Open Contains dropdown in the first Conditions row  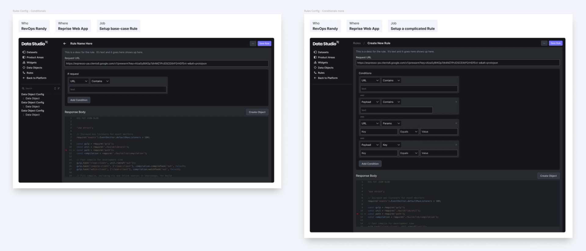pos(391,81)
